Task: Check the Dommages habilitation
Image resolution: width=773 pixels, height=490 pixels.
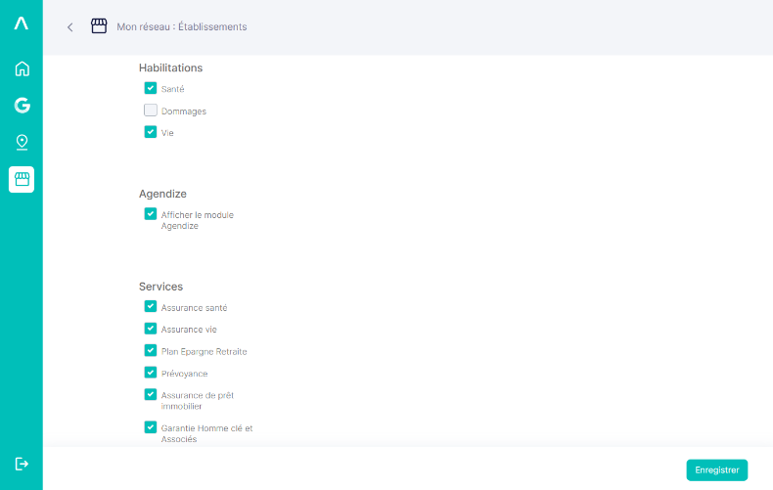Action: pos(151,110)
